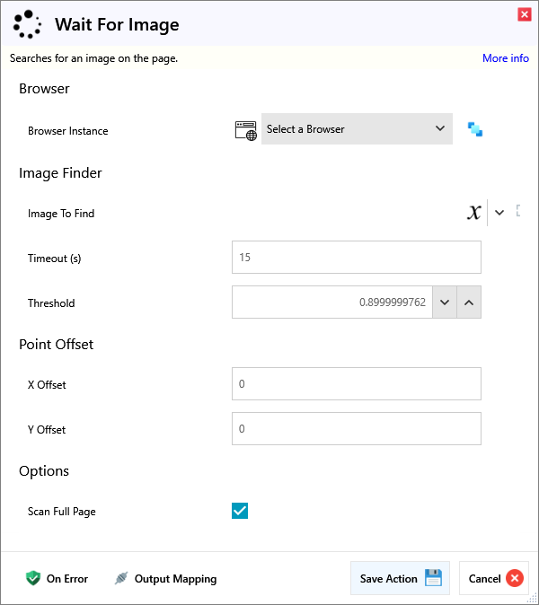The height and width of the screenshot is (605, 539).
Task: Focus the X Offset input field
Action: click(356, 384)
